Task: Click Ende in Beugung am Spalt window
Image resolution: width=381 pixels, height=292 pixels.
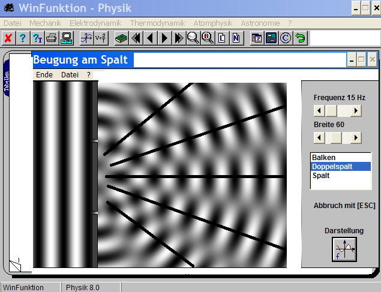Action: [44, 75]
